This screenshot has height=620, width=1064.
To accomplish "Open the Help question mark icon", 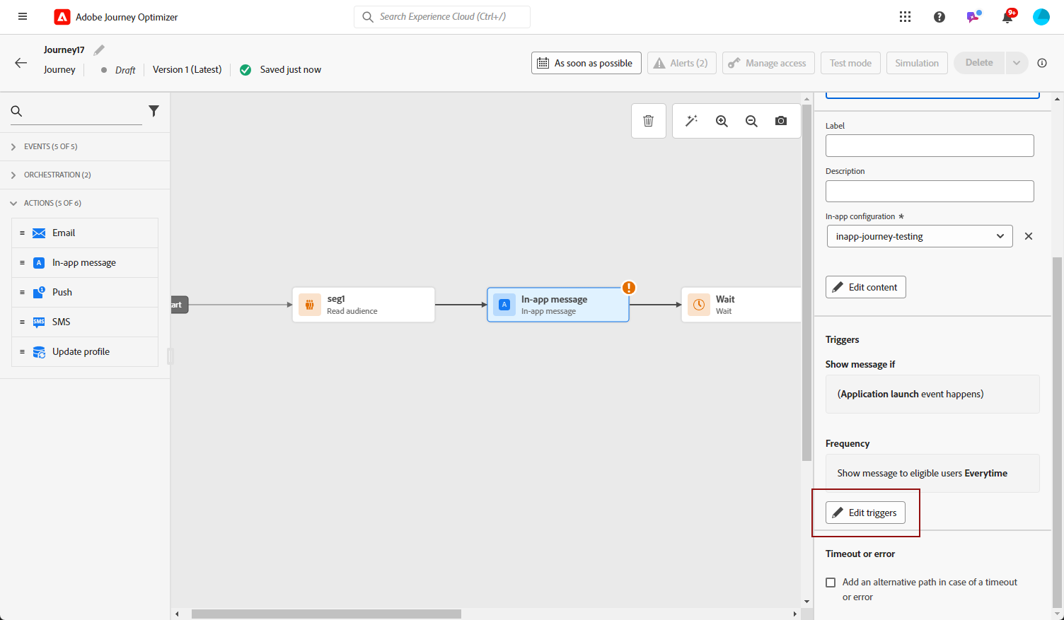I will point(939,17).
